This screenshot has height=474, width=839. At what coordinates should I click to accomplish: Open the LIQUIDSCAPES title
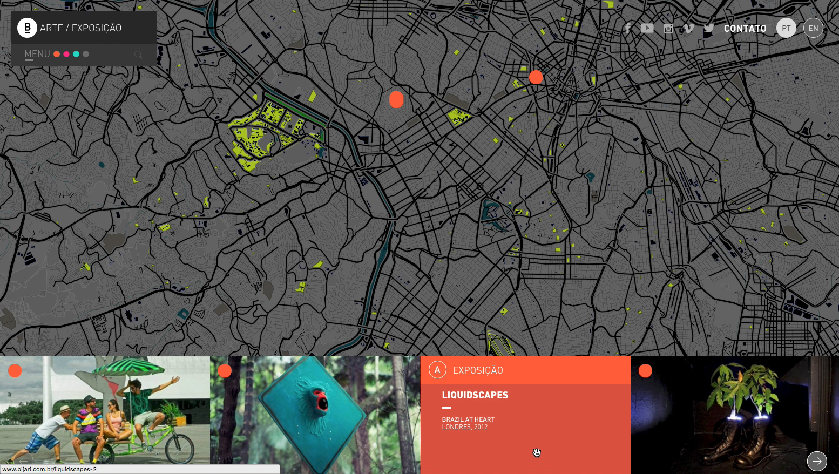point(475,395)
